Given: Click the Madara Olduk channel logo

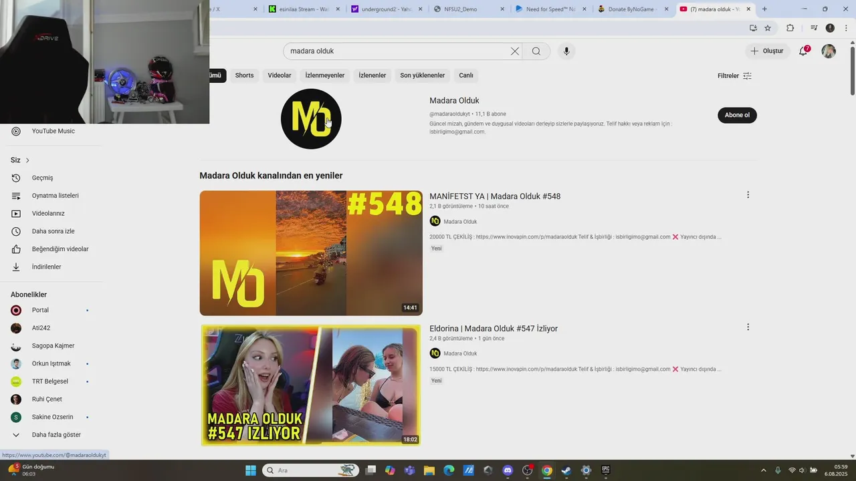Looking at the screenshot, I should click(x=311, y=119).
